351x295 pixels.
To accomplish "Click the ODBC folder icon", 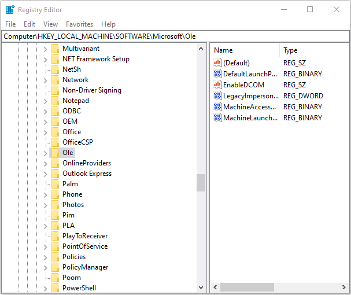I will (x=55, y=111).
